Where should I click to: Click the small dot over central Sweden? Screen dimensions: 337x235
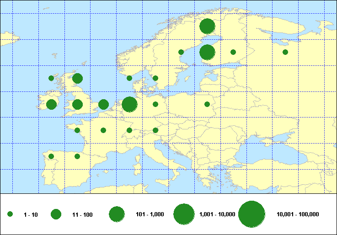pos(181,52)
